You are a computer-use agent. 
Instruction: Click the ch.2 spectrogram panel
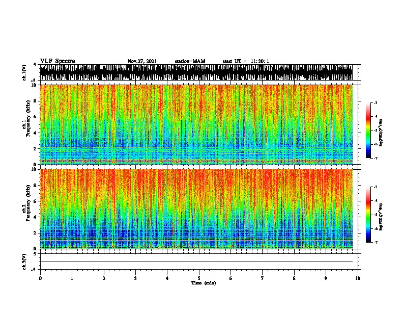(x=196, y=209)
